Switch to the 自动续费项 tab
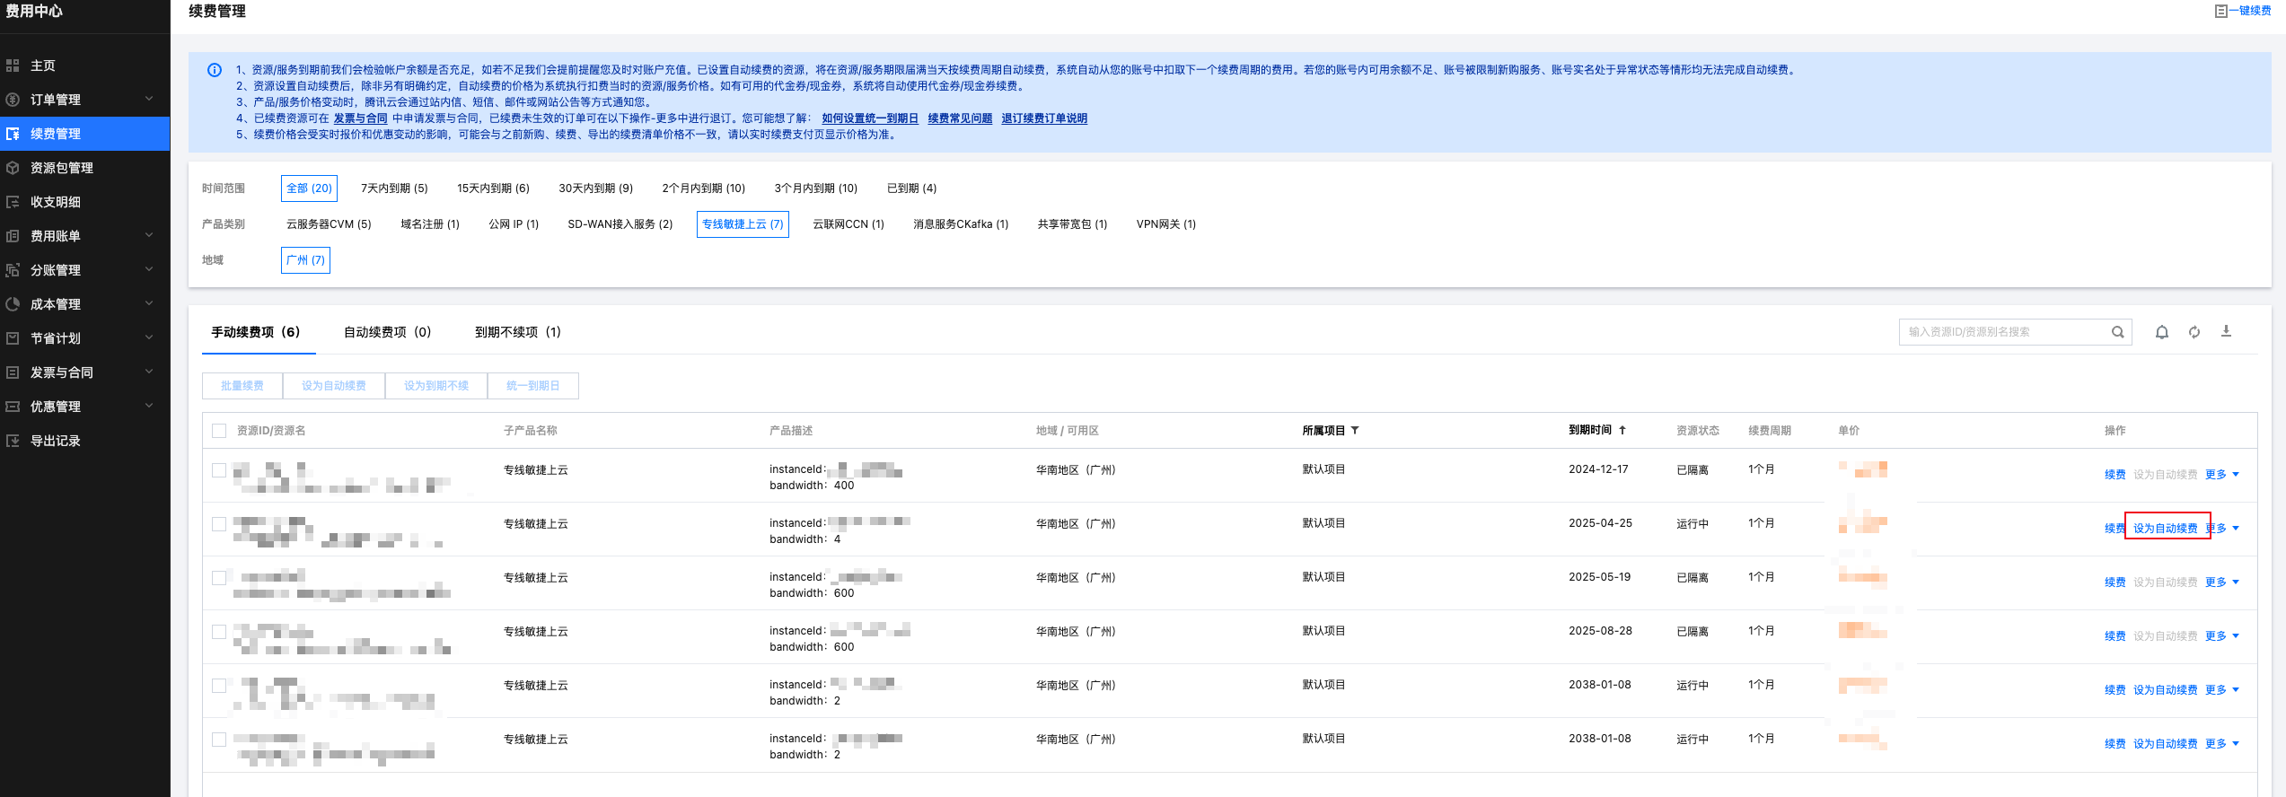 click(387, 332)
